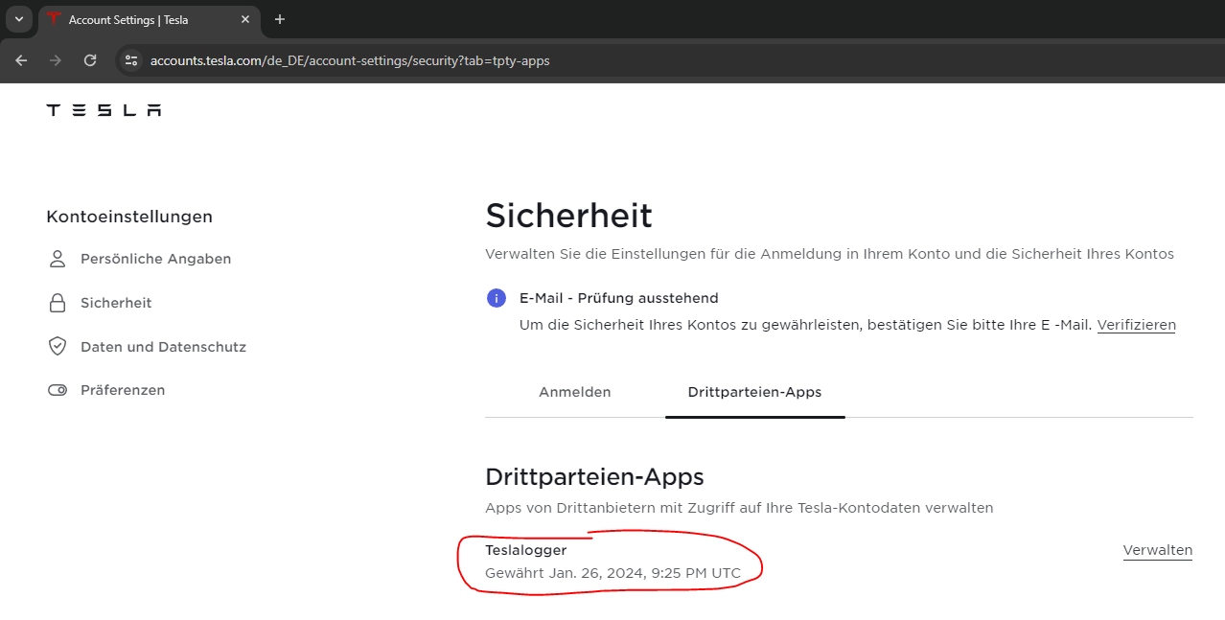Click the Drittparteien-Apps section heading

pyautogui.click(x=595, y=477)
